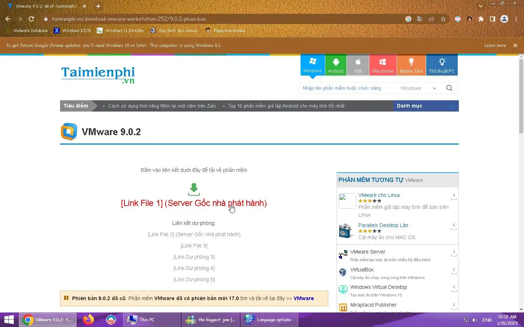This screenshot has width=524, height=327.
Task: Click download icon beside VMware Server
Action: pos(454,253)
